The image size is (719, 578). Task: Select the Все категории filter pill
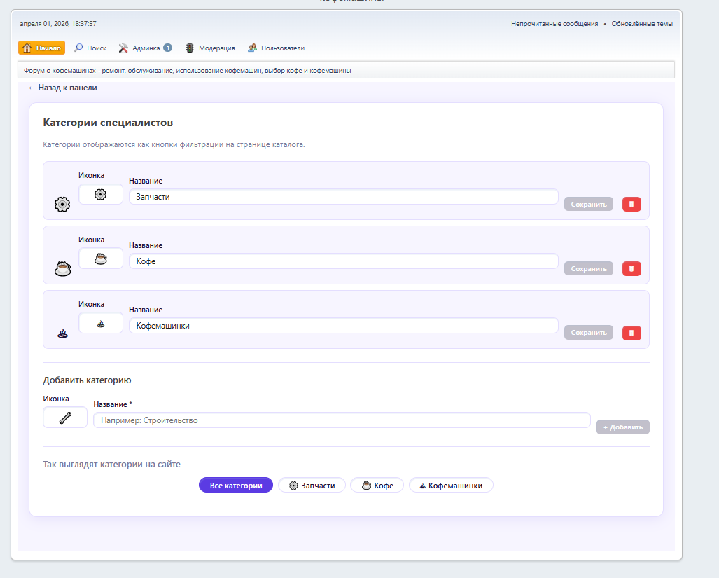pos(235,486)
